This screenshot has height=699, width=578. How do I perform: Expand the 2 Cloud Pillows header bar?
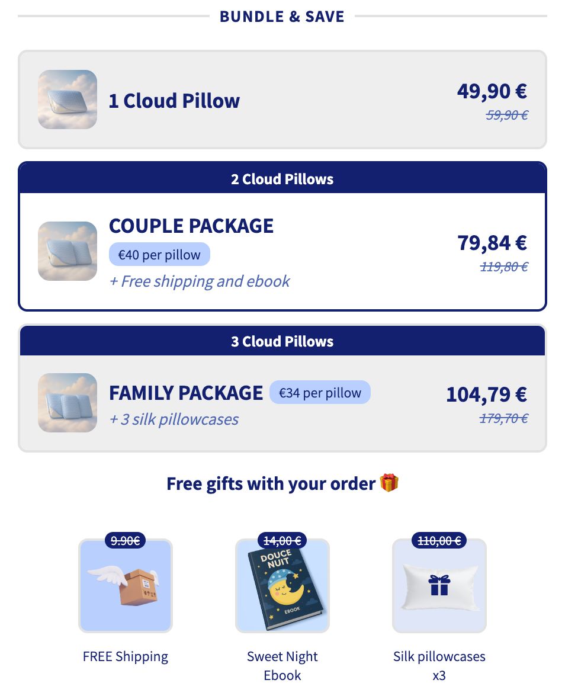click(x=282, y=178)
